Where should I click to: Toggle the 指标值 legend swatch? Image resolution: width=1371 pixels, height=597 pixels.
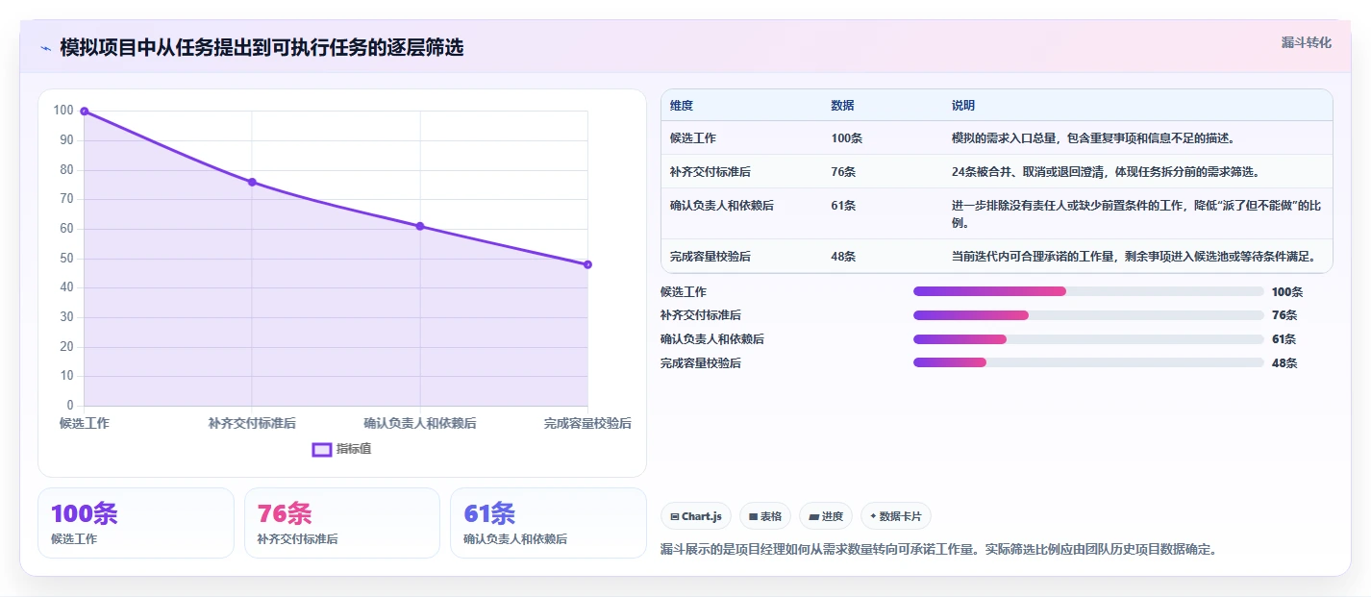[322, 449]
